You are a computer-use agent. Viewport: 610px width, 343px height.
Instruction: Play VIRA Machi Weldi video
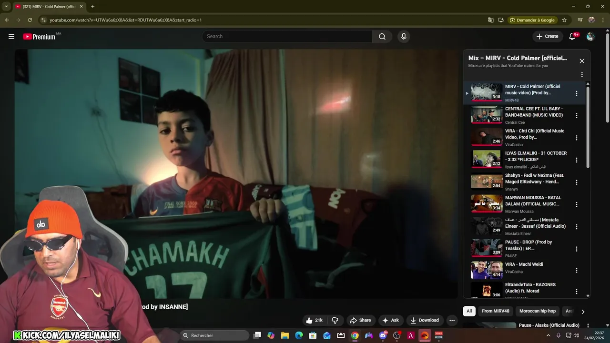click(x=487, y=270)
